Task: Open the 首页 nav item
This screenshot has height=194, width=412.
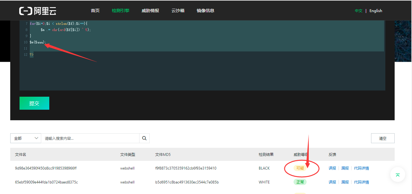Action: 95,11
